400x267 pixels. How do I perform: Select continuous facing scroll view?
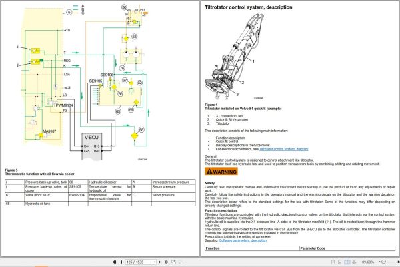point(354,262)
